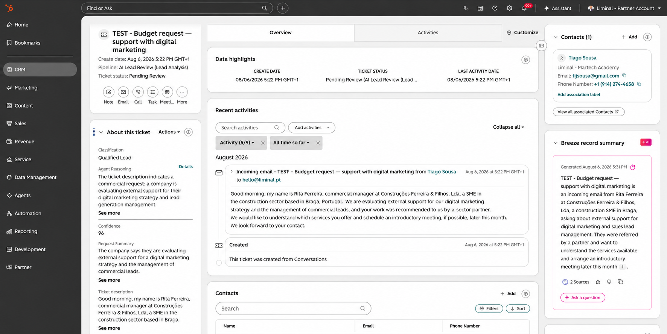Open the settings gear in the top bar
The width and height of the screenshot is (667, 334).
pos(509,8)
